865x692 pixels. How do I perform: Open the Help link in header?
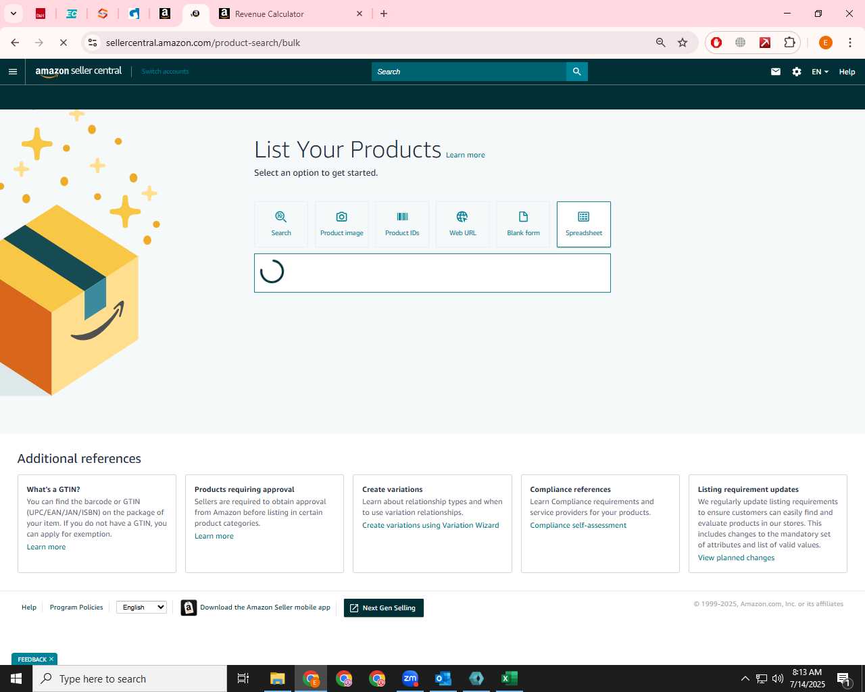tap(847, 72)
